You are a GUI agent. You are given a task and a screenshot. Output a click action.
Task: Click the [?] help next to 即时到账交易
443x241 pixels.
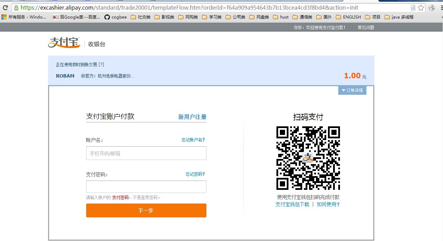(x=101, y=65)
